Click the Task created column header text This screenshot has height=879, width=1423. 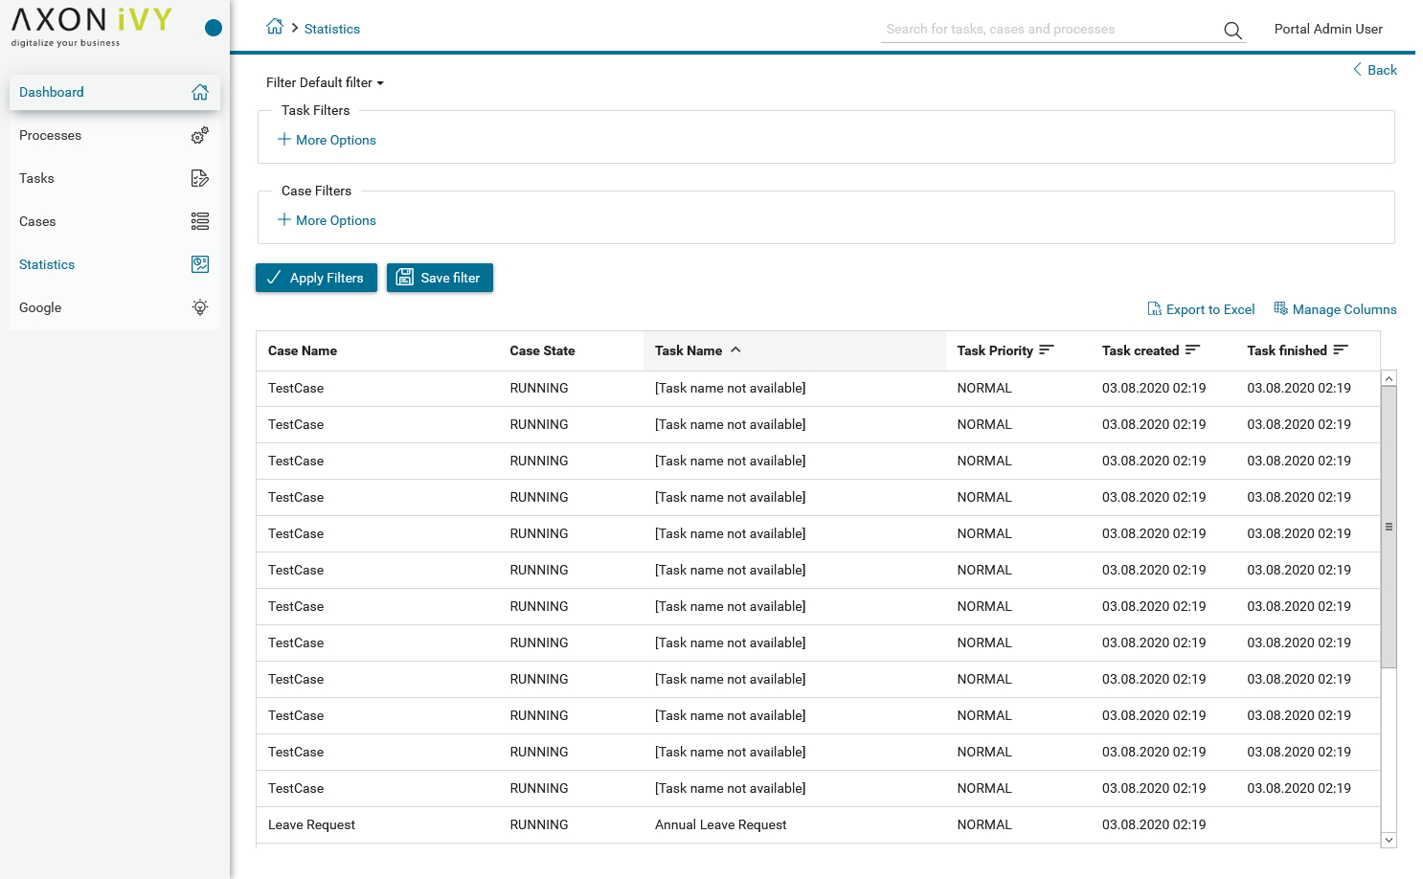coord(1141,350)
